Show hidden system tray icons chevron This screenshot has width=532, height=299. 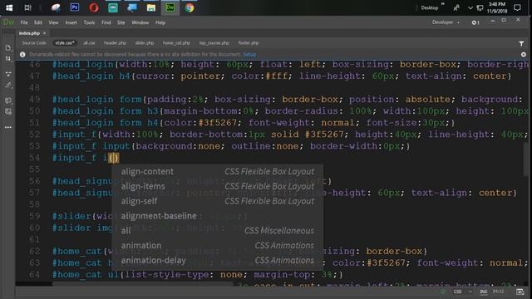pyautogui.click(x=470, y=7)
